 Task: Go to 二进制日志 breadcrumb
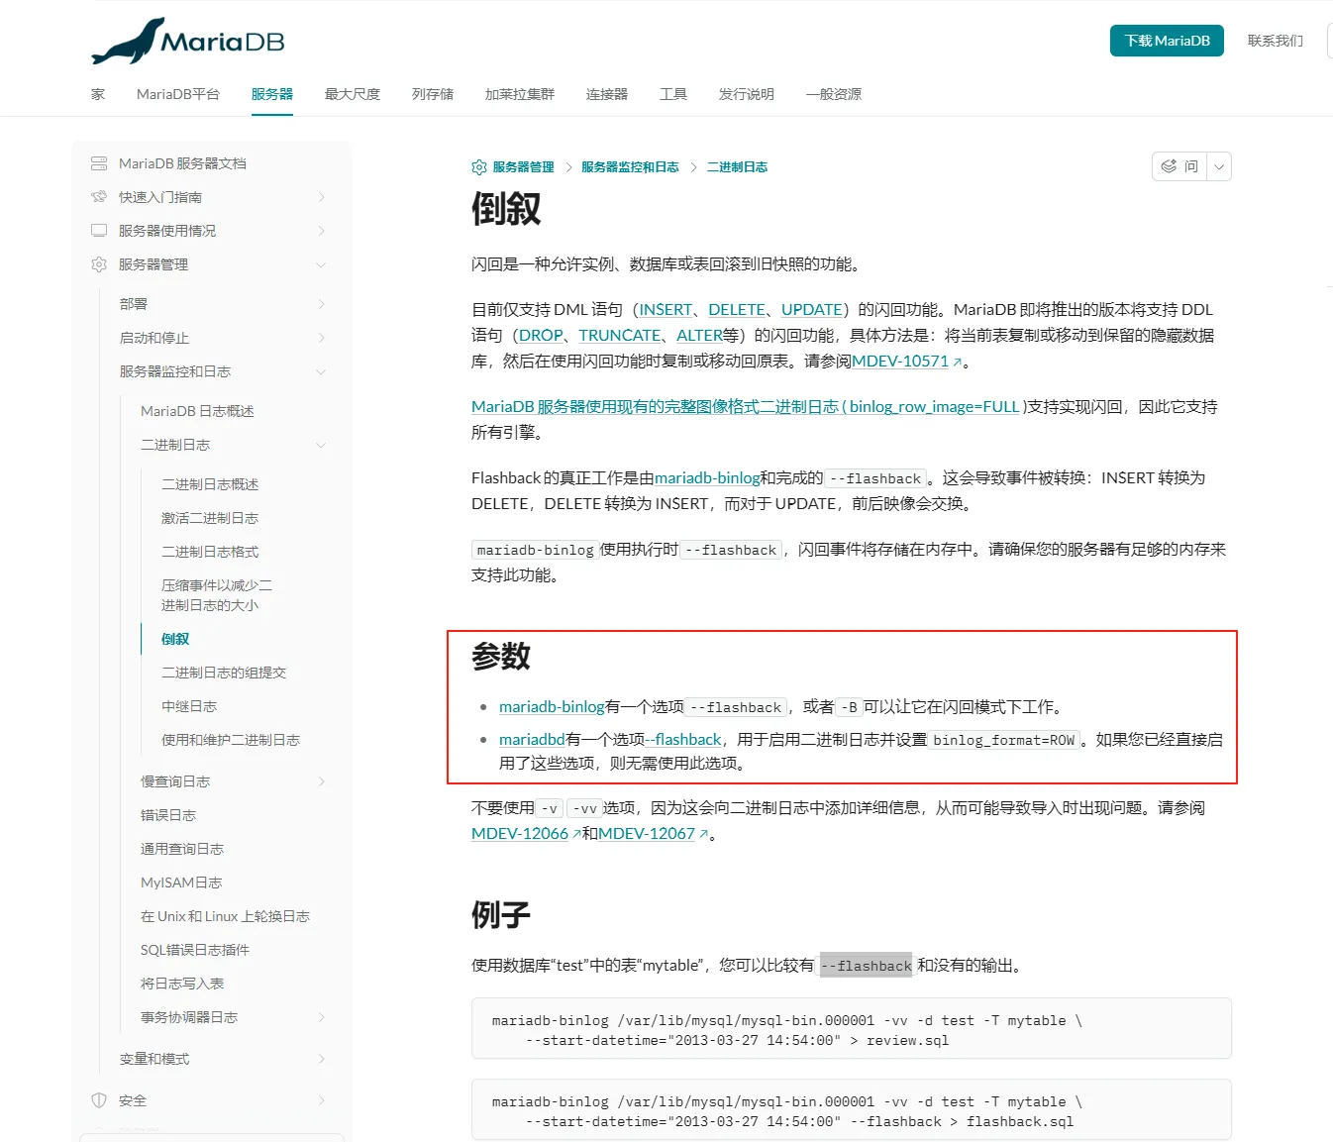(737, 167)
